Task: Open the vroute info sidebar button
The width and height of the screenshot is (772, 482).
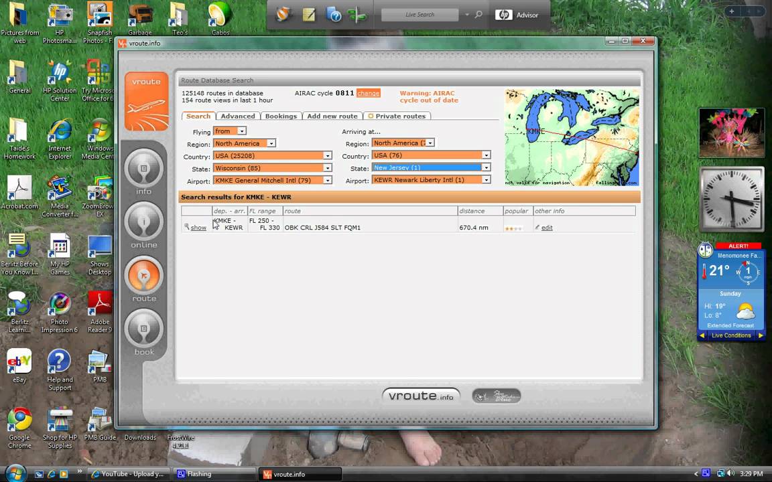Action: pos(144,168)
